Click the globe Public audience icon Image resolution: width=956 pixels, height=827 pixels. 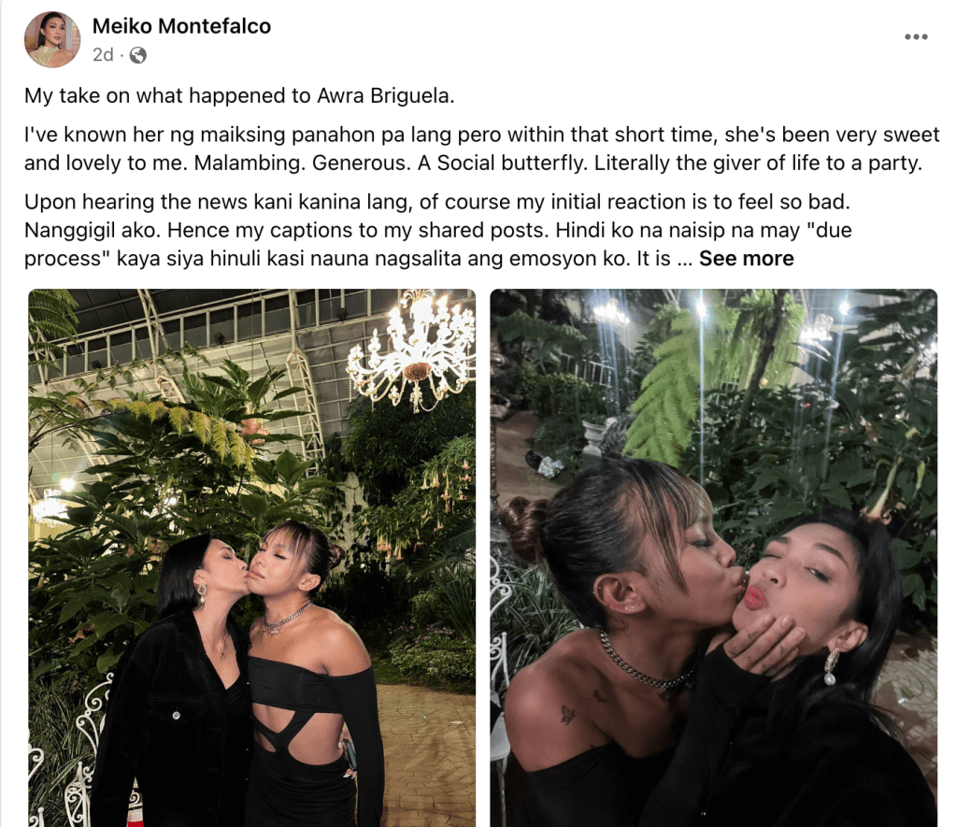[x=138, y=55]
